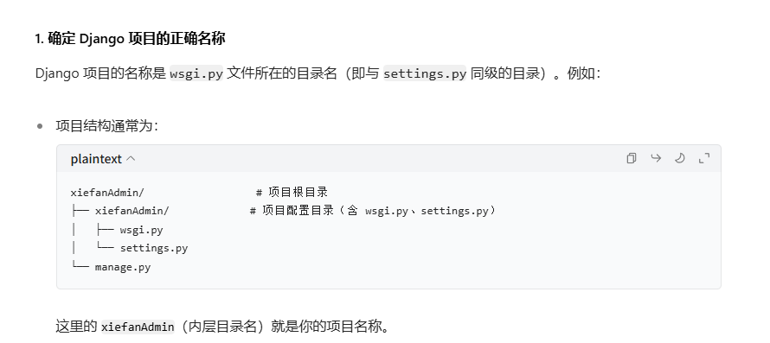
Task: Click settings.py in the directory tree
Action: (154, 248)
